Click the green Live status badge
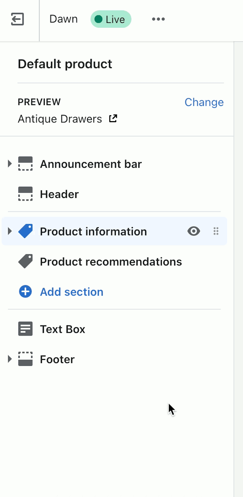 pos(111,19)
